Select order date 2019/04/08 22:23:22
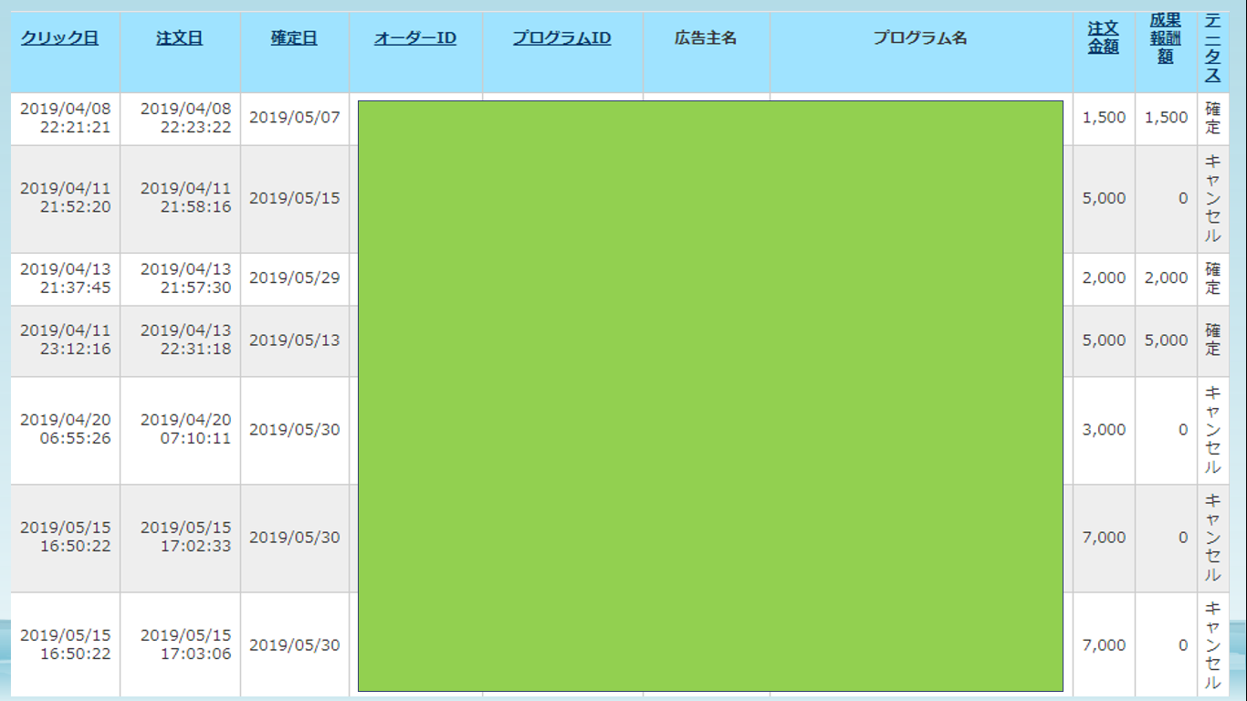Screen dimensions: 1247x701 pos(185,118)
